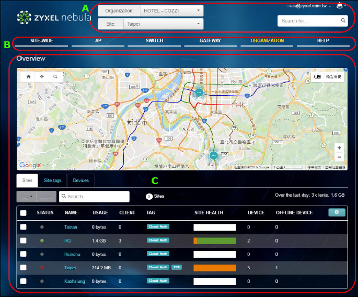
Task: Open the SITE-WIDE menu
Action: click(42, 41)
